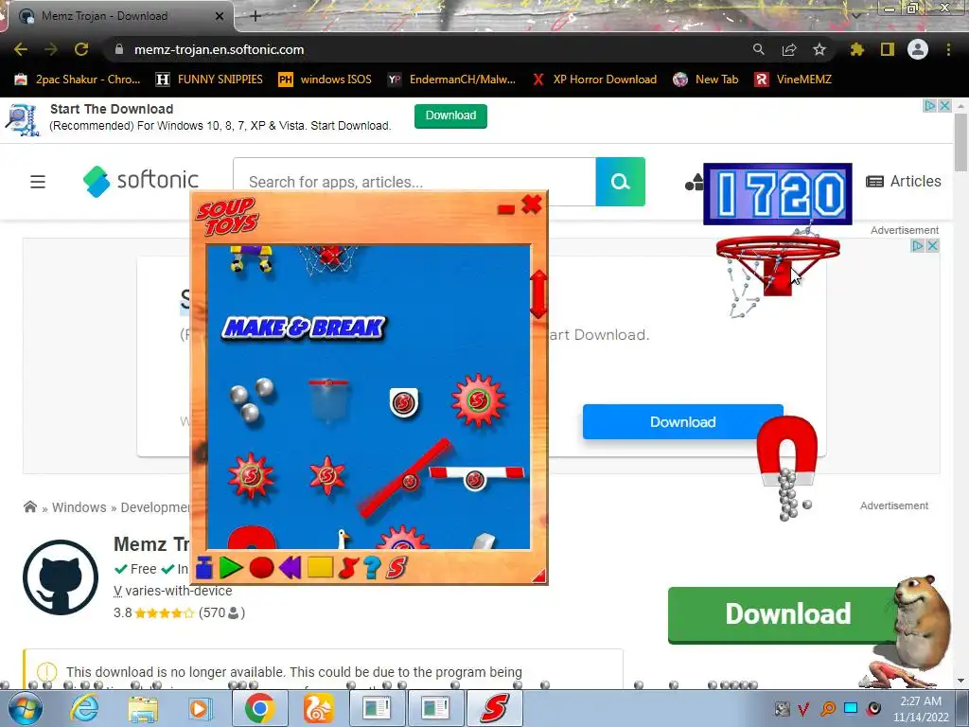Click the zoom magnifier icon in address bar

(758, 49)
